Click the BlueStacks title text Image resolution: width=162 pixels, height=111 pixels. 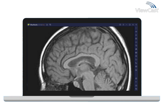click(x=34, y=25)
